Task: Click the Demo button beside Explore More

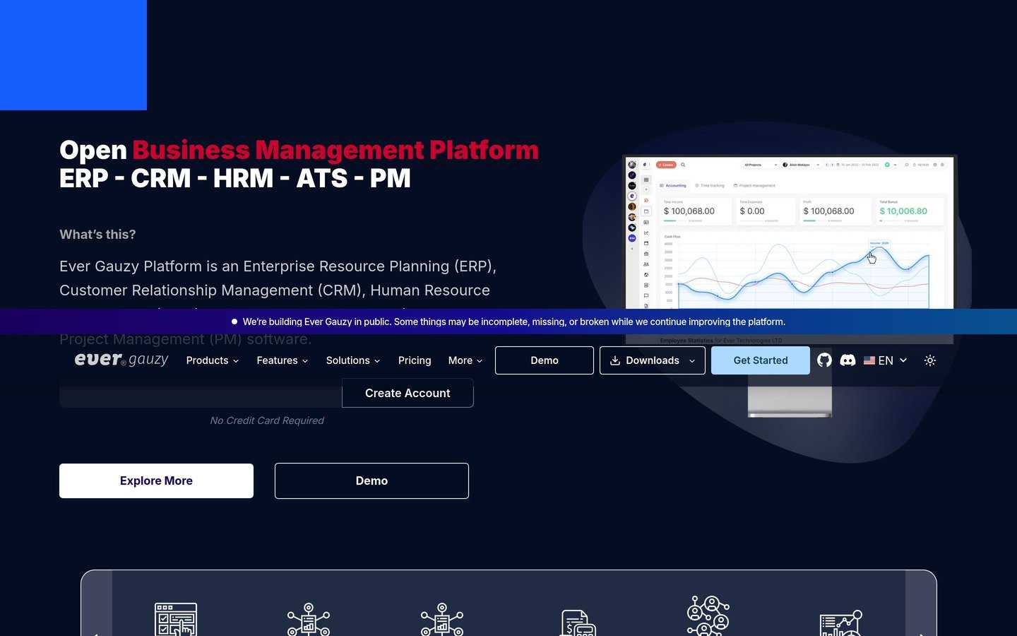Action: pyautogui.click(x=371, y=481)
